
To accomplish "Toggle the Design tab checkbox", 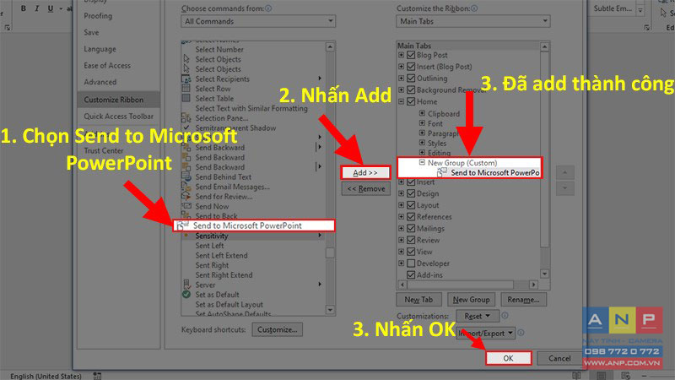I will pyautogui.click(x=411, y=193).
